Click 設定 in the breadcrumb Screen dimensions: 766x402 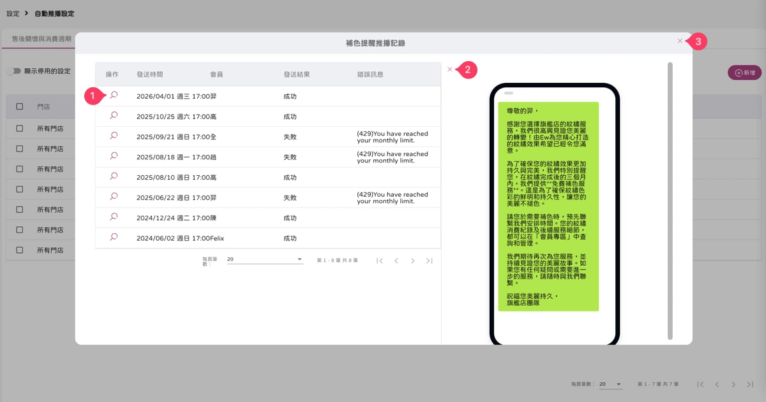[x=13, y=13]
